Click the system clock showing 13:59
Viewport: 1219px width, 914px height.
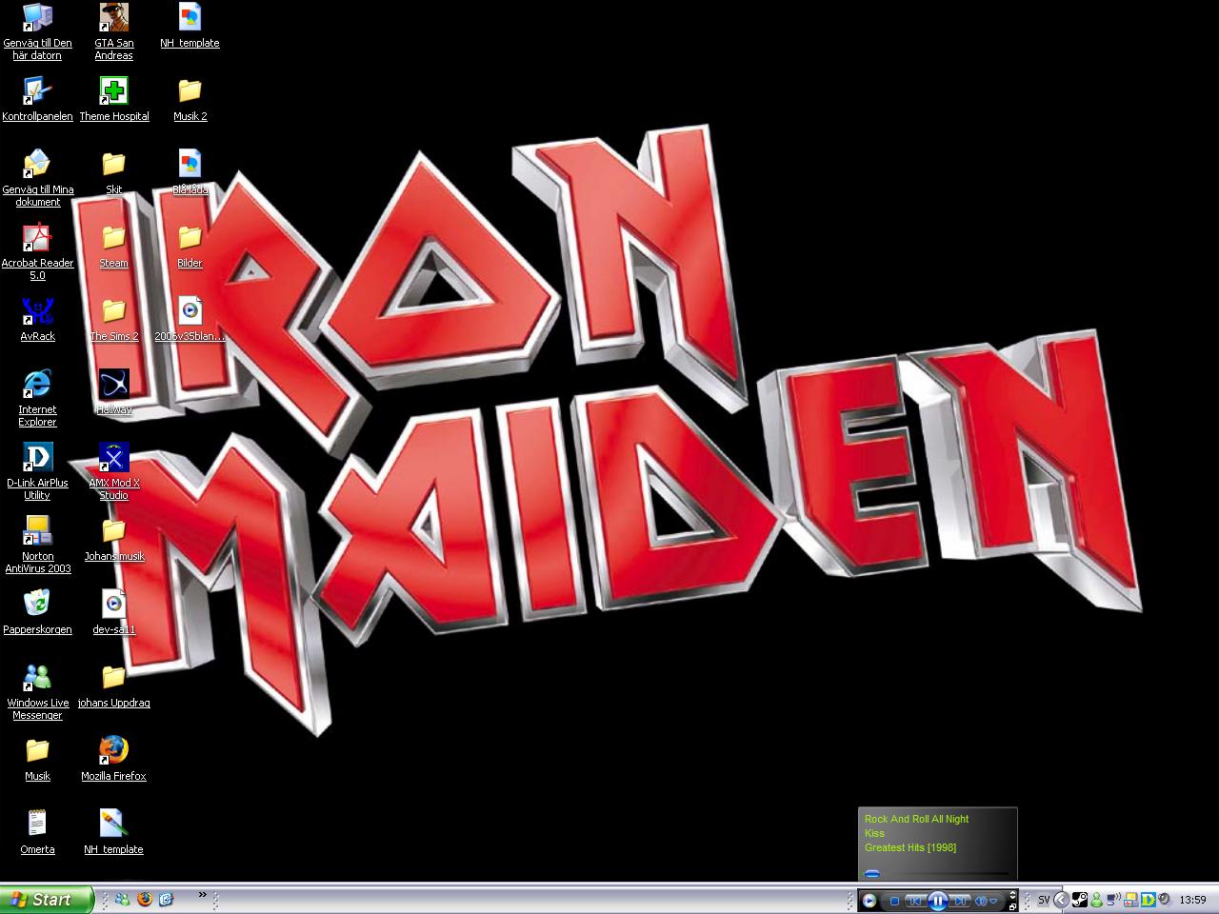coord(1192,900)
